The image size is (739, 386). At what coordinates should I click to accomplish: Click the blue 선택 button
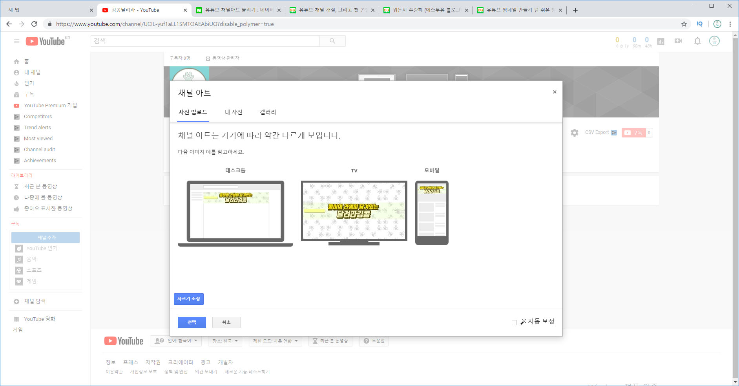pyautogui.click(x=192, y=322)
